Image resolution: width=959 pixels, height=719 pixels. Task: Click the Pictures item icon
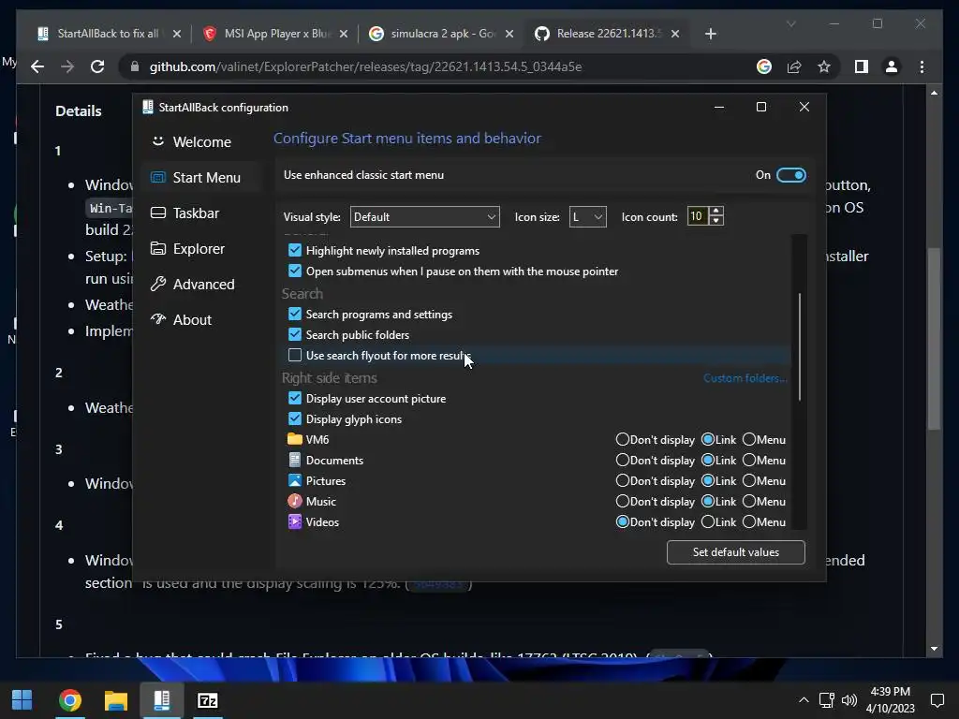(295, 480)
